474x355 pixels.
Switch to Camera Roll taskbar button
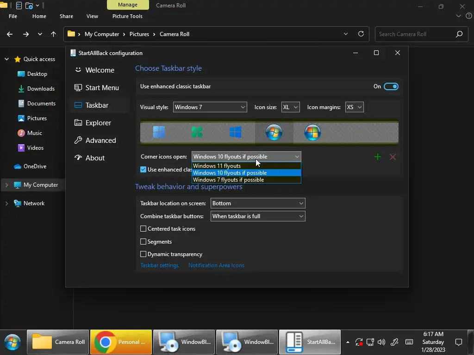pyautogui.click(x=58, y=342)
